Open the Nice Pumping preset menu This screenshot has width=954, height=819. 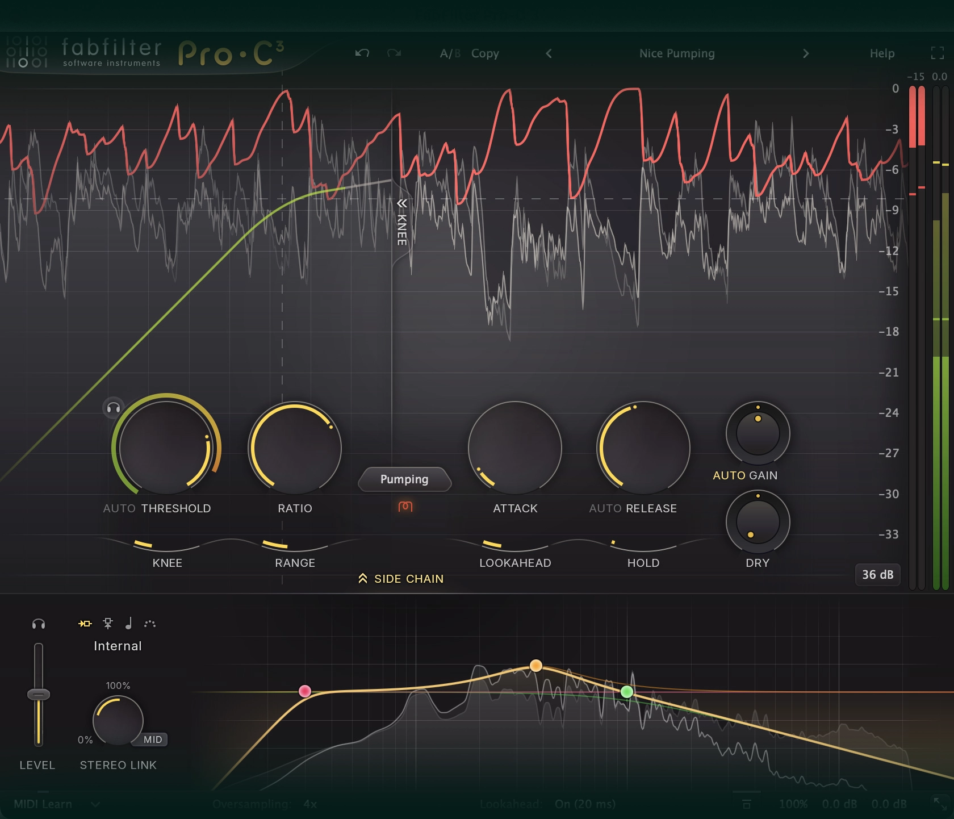pyautogui.click(x=677, y=53)
